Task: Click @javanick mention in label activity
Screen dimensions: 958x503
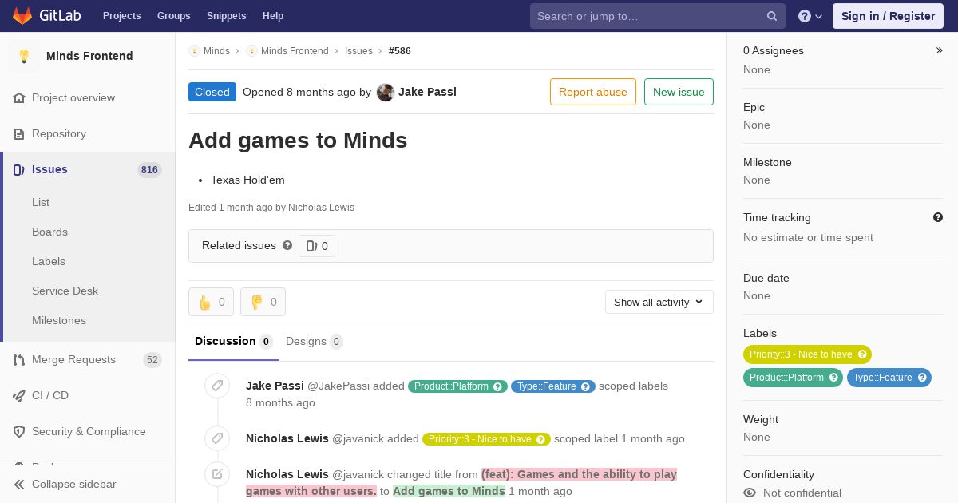Action: pyautogui.click(x=358, y=438)
